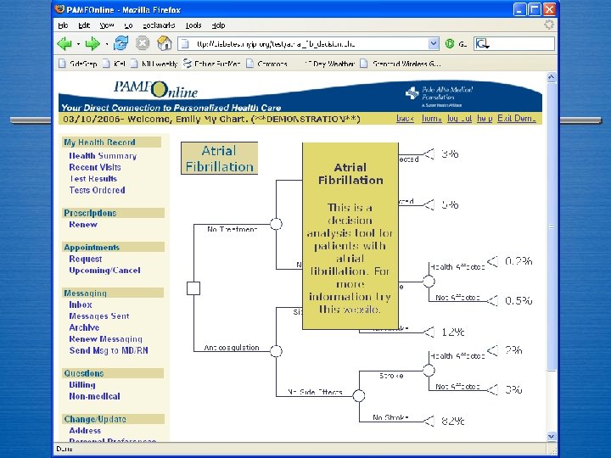The width and height of the screenshot is (611, 458).
Task: Open the address bar URL dropdown
Action: (434, 43)
